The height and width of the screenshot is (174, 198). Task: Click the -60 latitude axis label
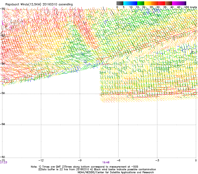pos(3,157)
